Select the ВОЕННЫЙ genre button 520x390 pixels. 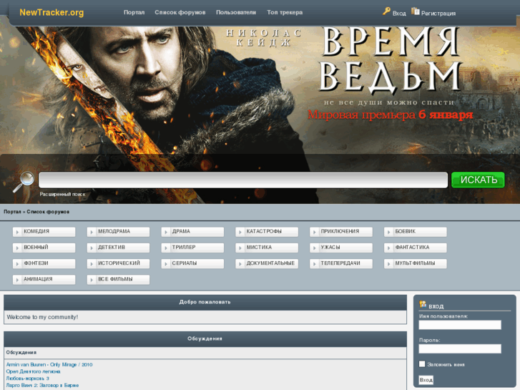(44, 248)
